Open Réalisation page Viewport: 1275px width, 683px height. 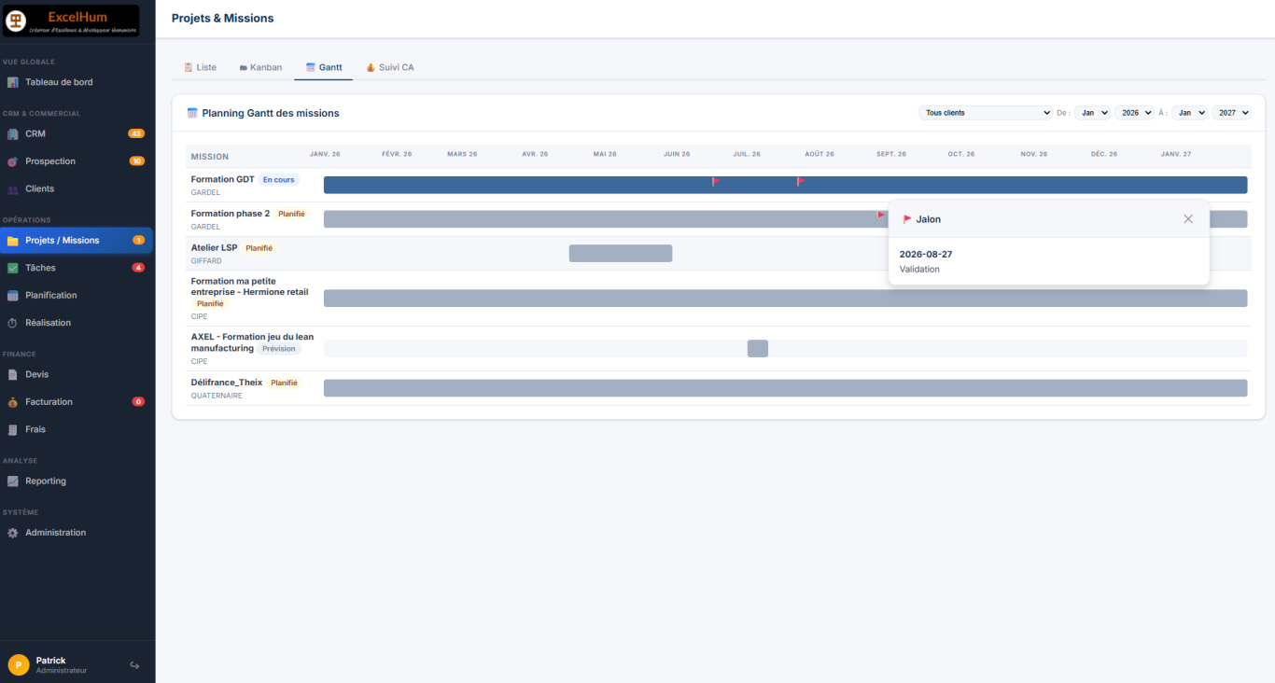(x=77, y=323)
